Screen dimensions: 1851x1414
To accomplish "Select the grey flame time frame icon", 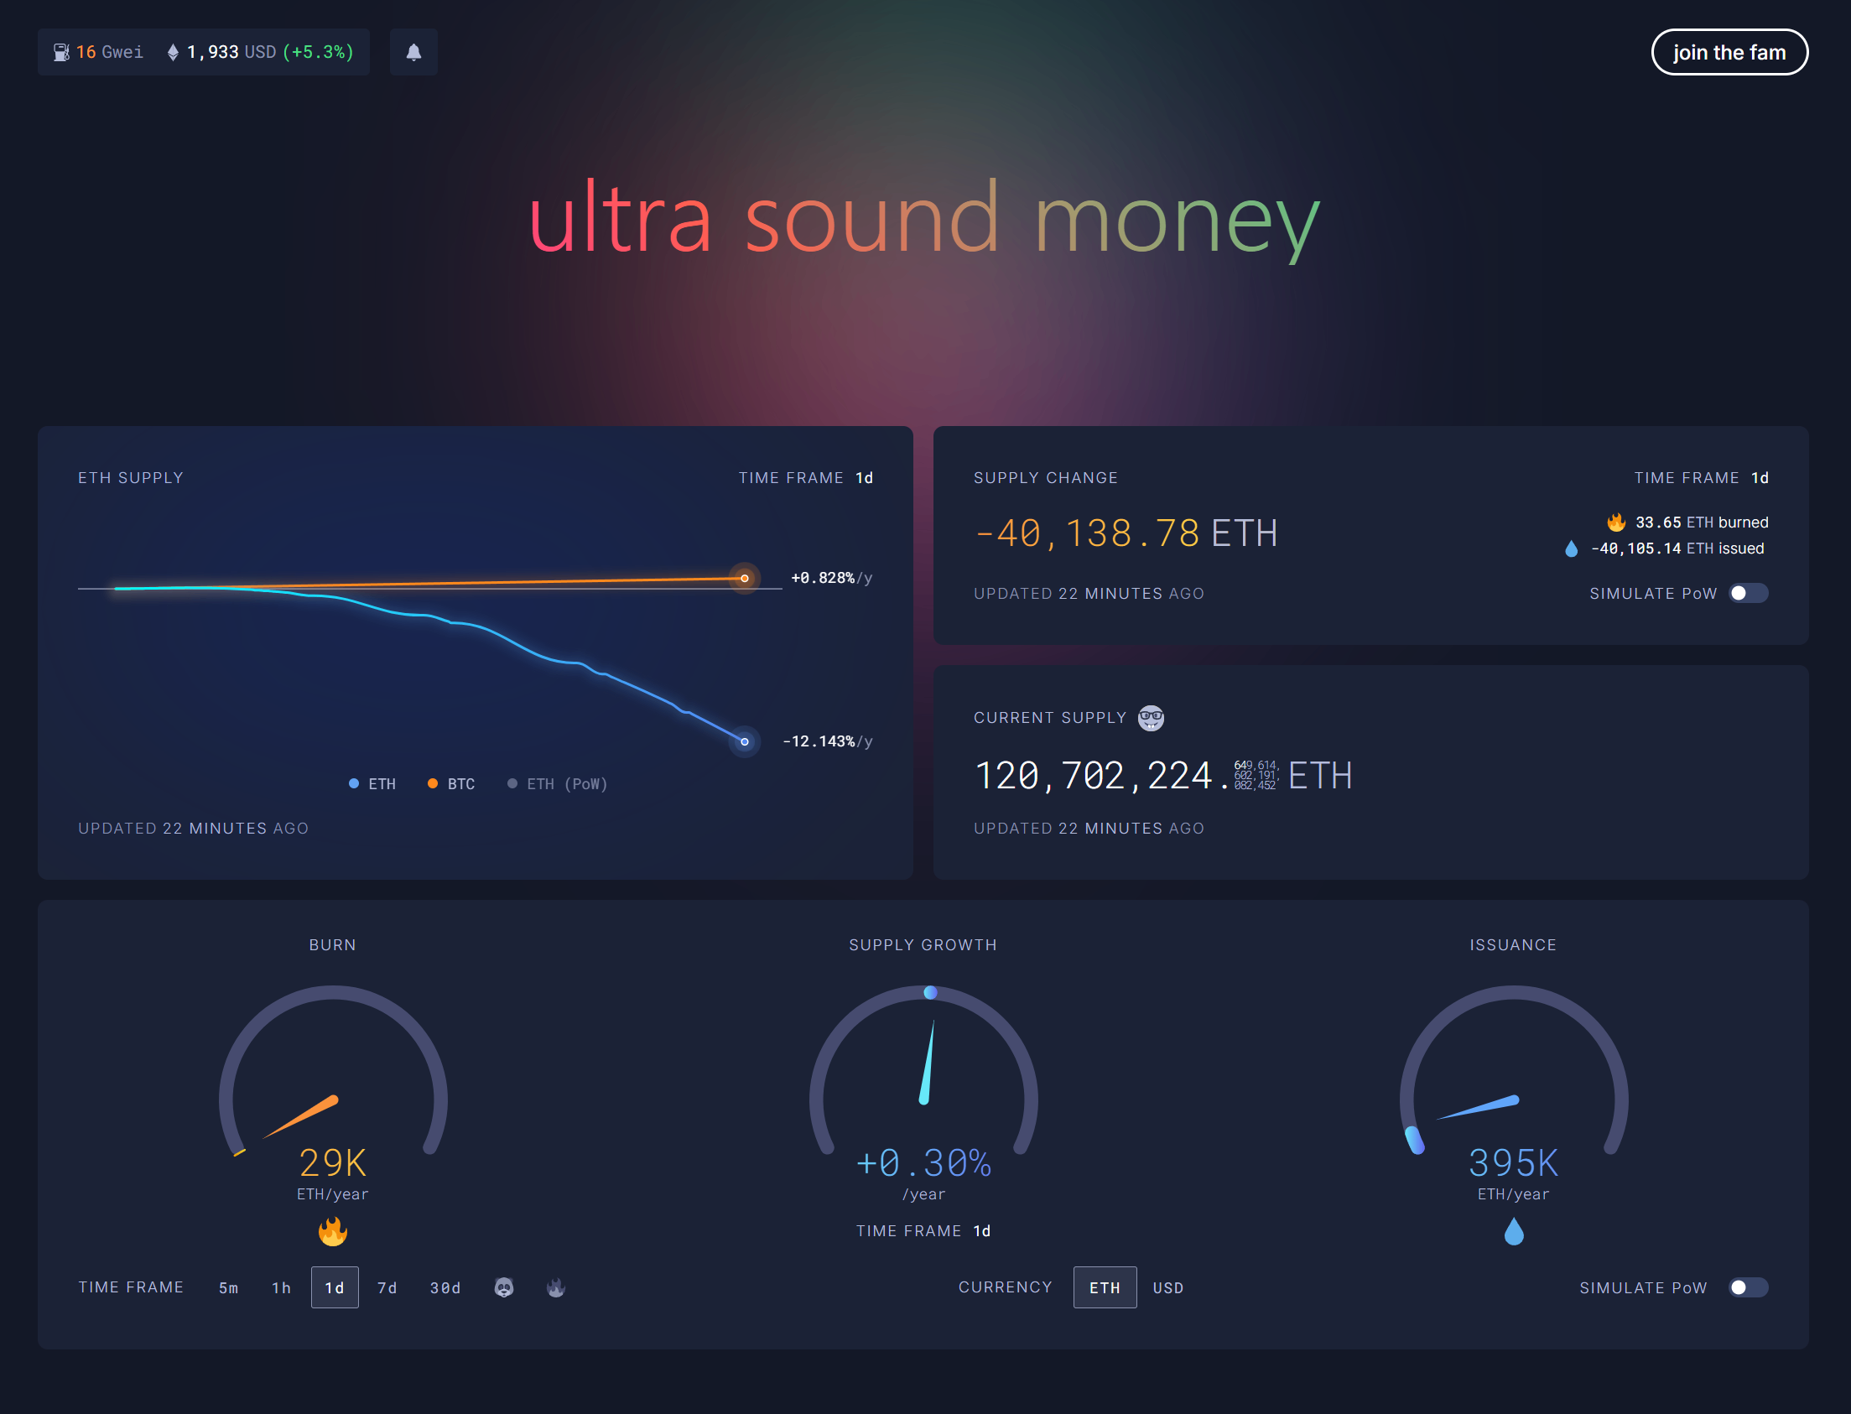I will click(555, 1287).
